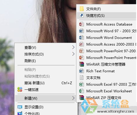The height and width of the screenshot is (115, 137).
Task: Expand the 新建(W) submenu arrow
Action: point(73,98)
